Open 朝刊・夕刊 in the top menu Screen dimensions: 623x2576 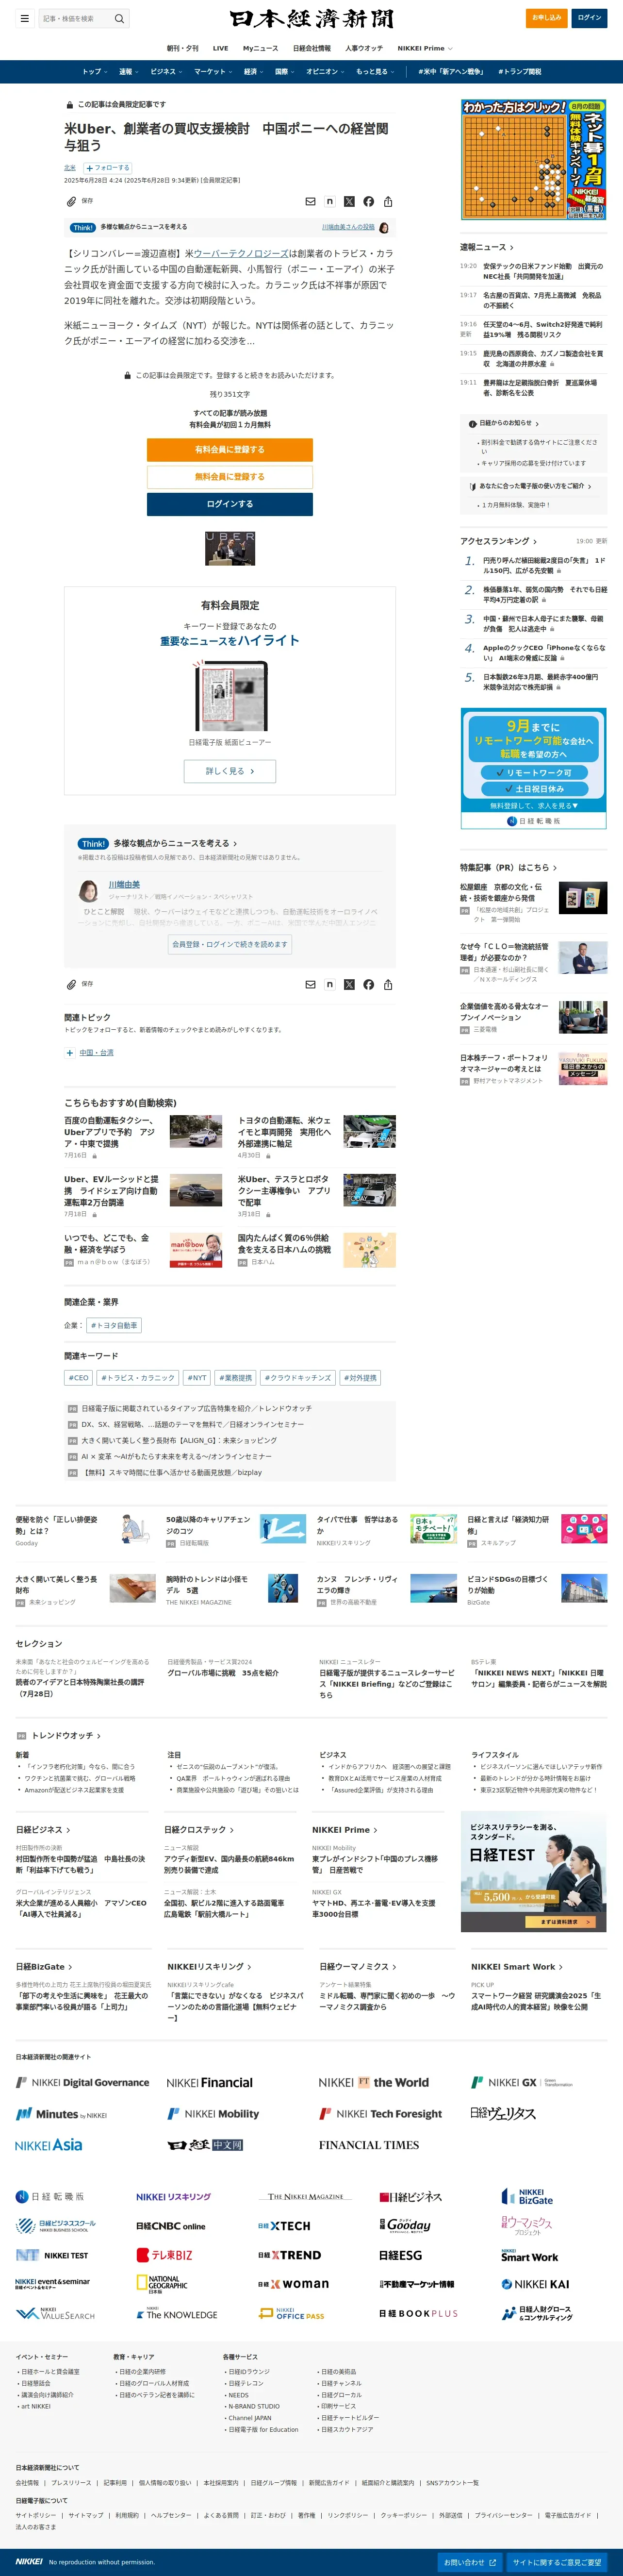click(182, 48)
